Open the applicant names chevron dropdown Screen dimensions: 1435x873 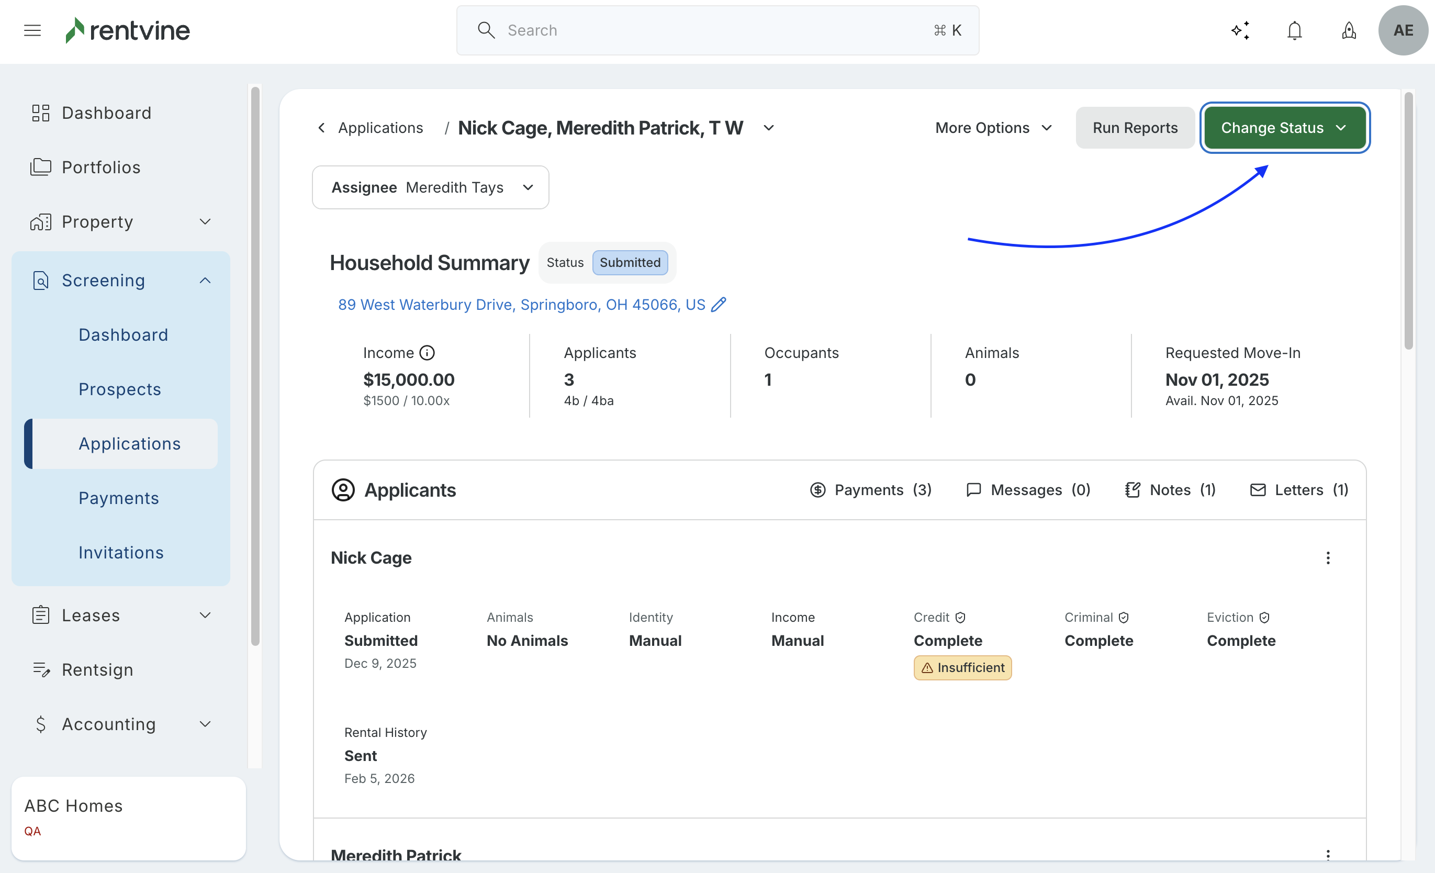(769, 128)
